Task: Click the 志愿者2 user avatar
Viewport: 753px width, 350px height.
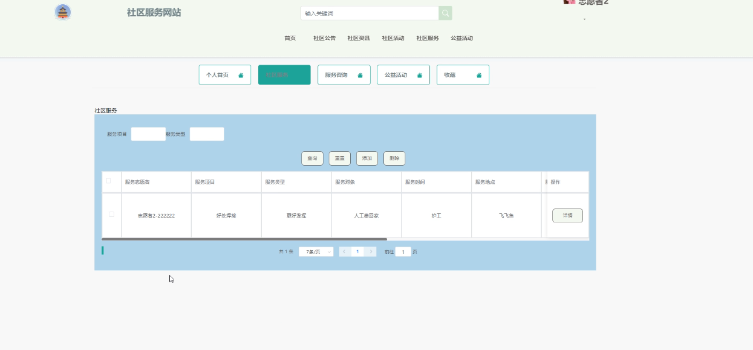Action: [x=569, y=2]
